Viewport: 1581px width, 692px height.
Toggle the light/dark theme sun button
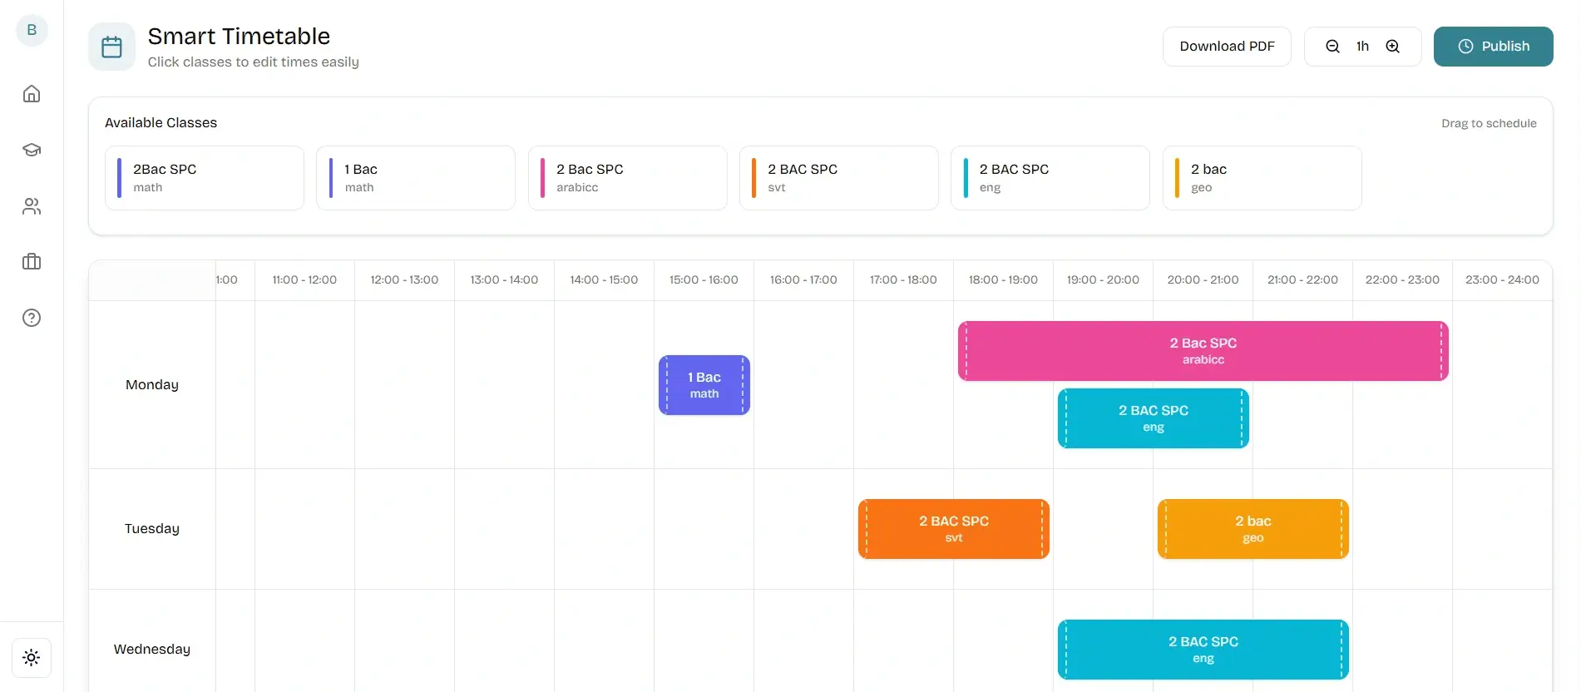(32, 658)
